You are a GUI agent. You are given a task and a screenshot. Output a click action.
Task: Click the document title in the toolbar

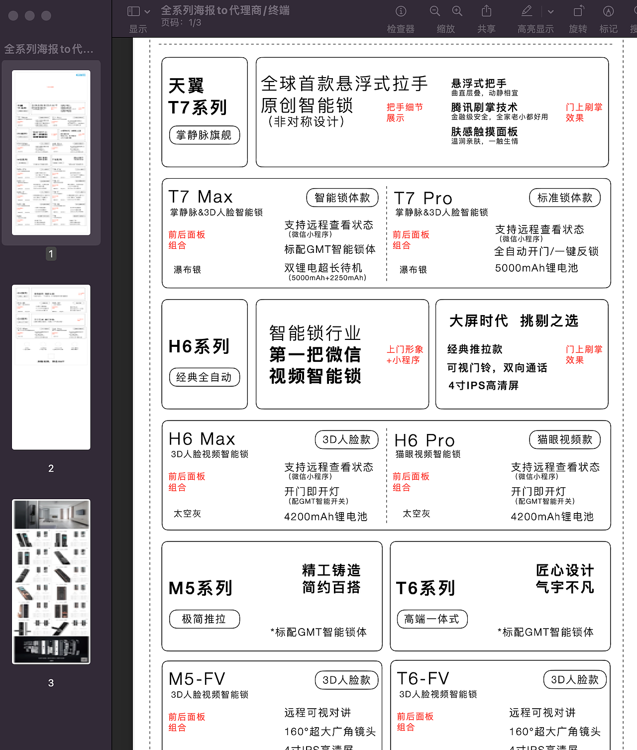coord(225,10)
